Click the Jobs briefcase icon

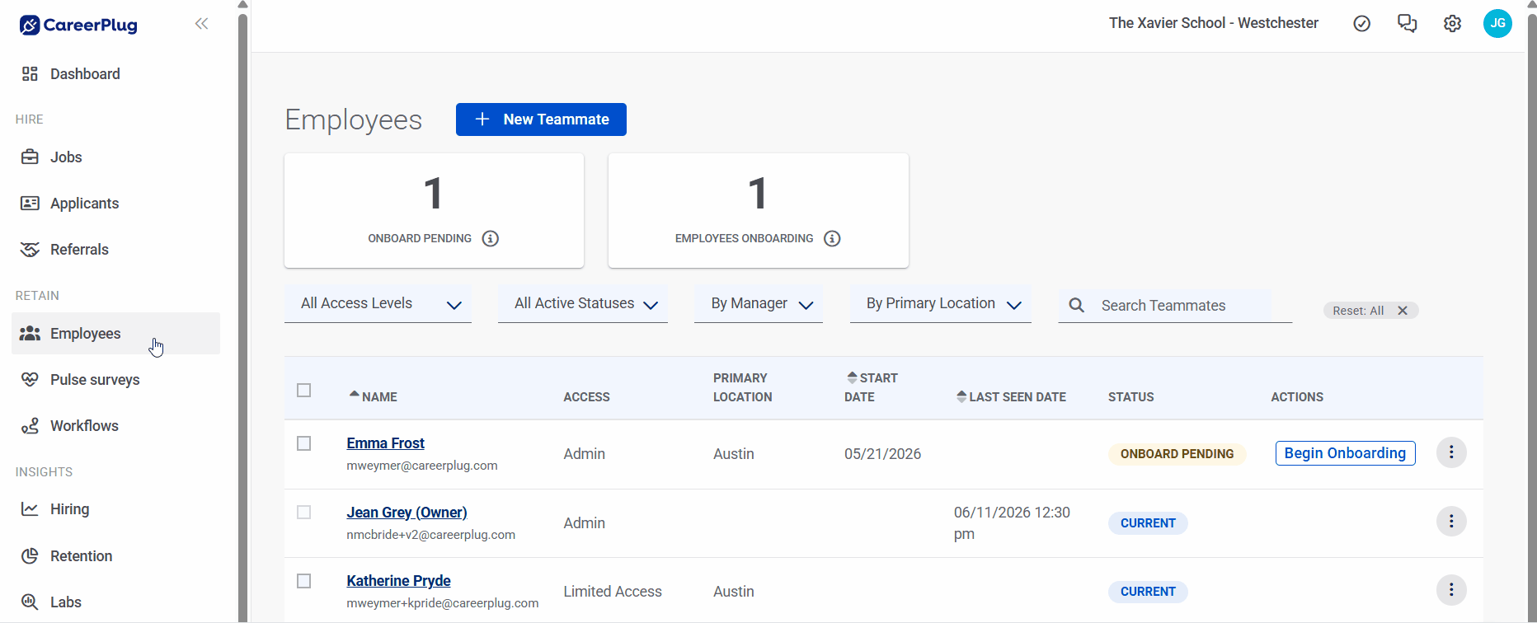[30, 157]
